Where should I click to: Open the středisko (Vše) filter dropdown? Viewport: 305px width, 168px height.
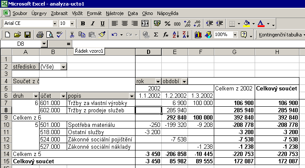click(x=63, y=67)
